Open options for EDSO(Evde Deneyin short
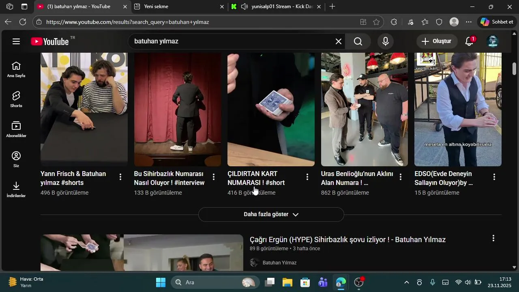 click(494, 177)
